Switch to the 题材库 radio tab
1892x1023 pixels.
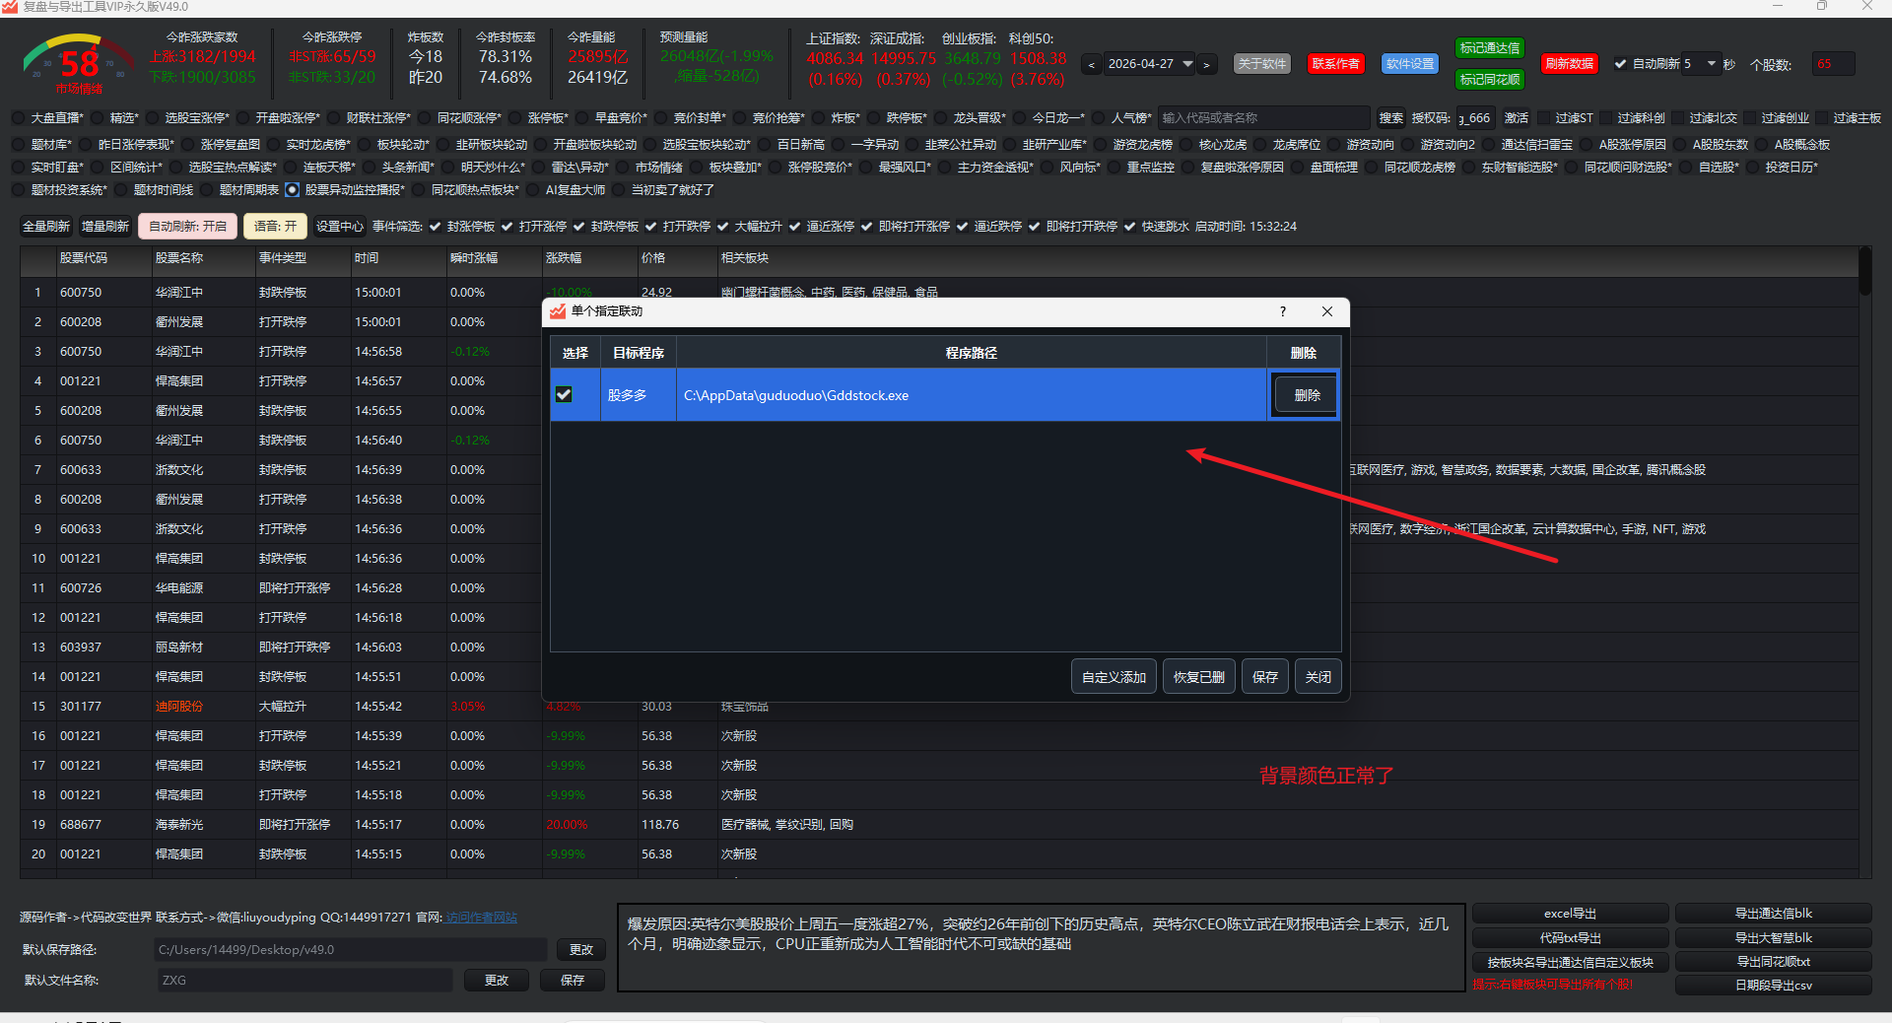19,145
